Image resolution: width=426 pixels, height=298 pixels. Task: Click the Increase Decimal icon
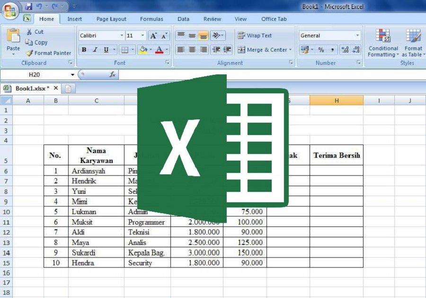click(x=345, y=50)
